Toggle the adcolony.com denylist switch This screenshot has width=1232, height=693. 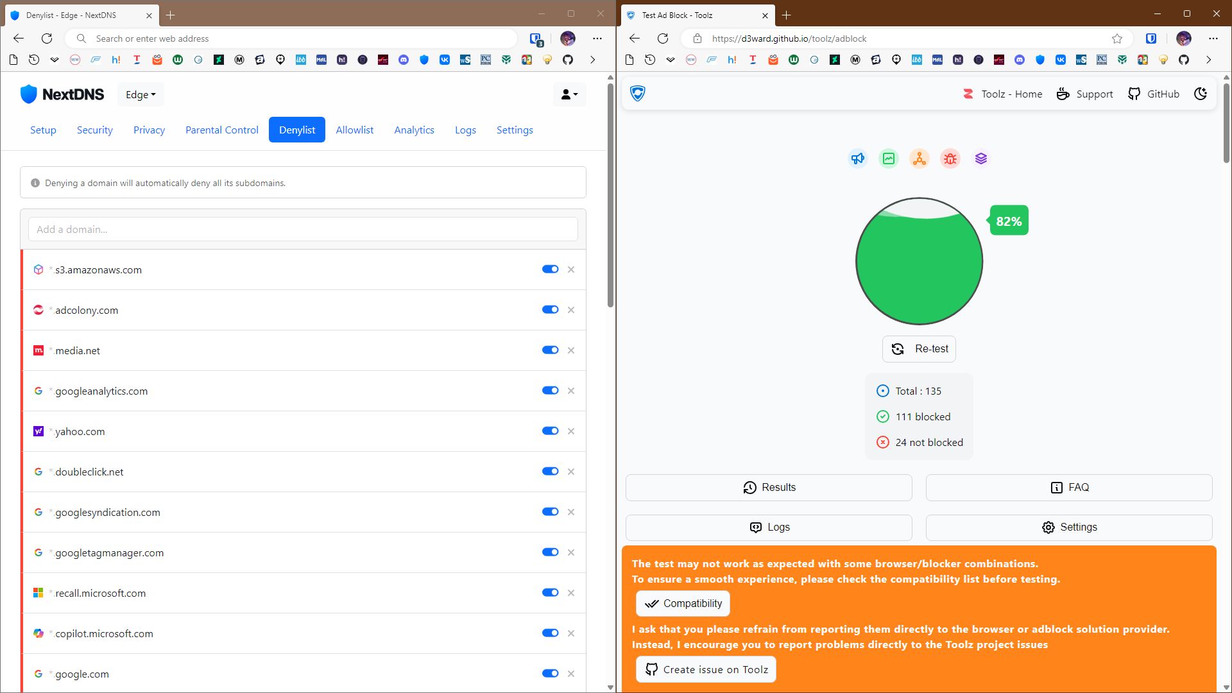pos(551,310)
